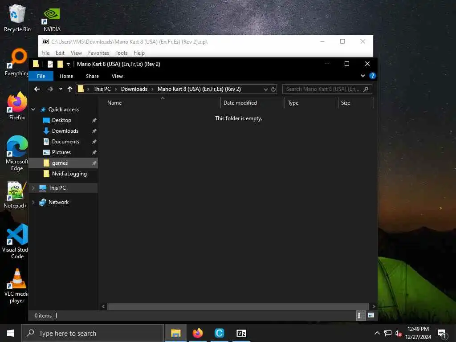Click Downloads in the address breadcrumb

coord(134,89)
